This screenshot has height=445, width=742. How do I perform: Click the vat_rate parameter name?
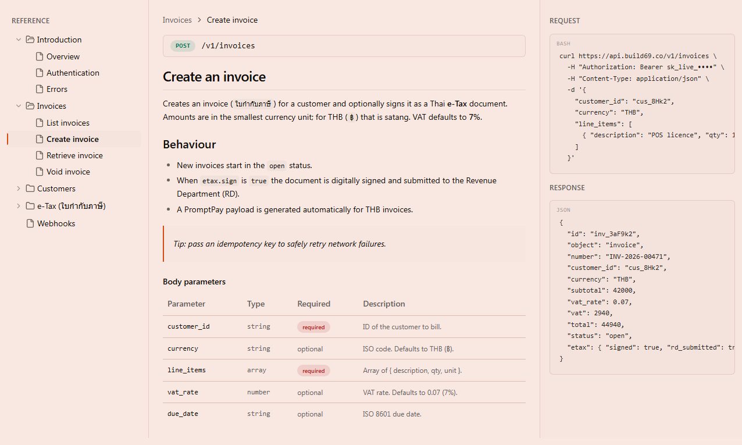coord(183,392)
